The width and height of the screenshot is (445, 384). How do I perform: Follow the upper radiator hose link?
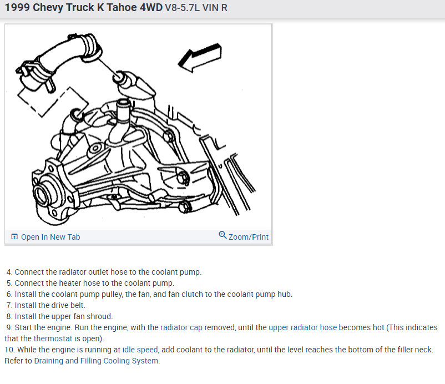(302, 327)
